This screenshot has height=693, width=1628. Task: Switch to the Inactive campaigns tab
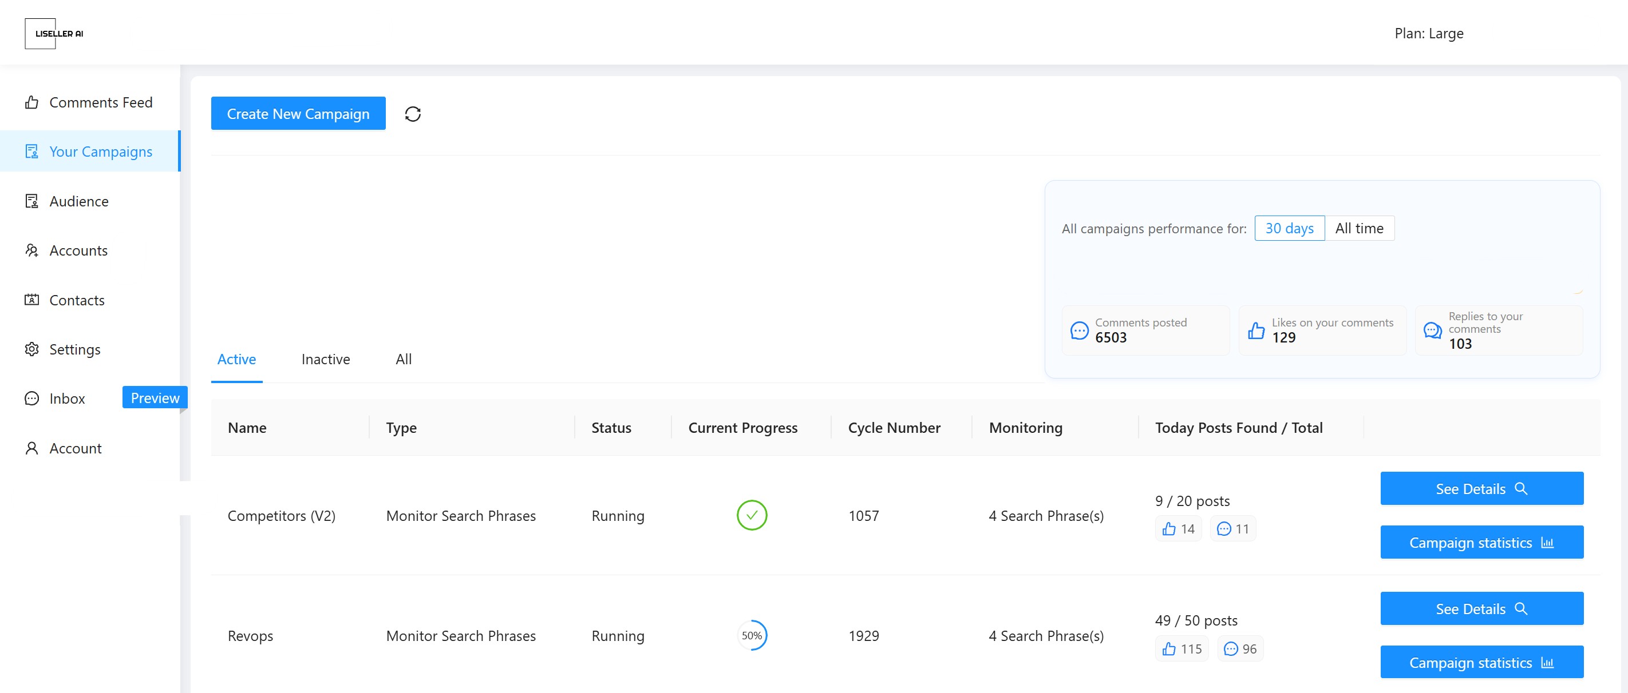326,360
